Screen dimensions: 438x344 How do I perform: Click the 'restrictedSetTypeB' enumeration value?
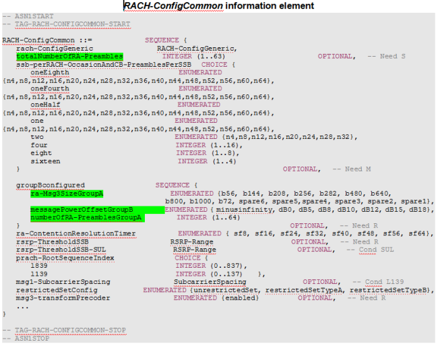coord(388,290)
